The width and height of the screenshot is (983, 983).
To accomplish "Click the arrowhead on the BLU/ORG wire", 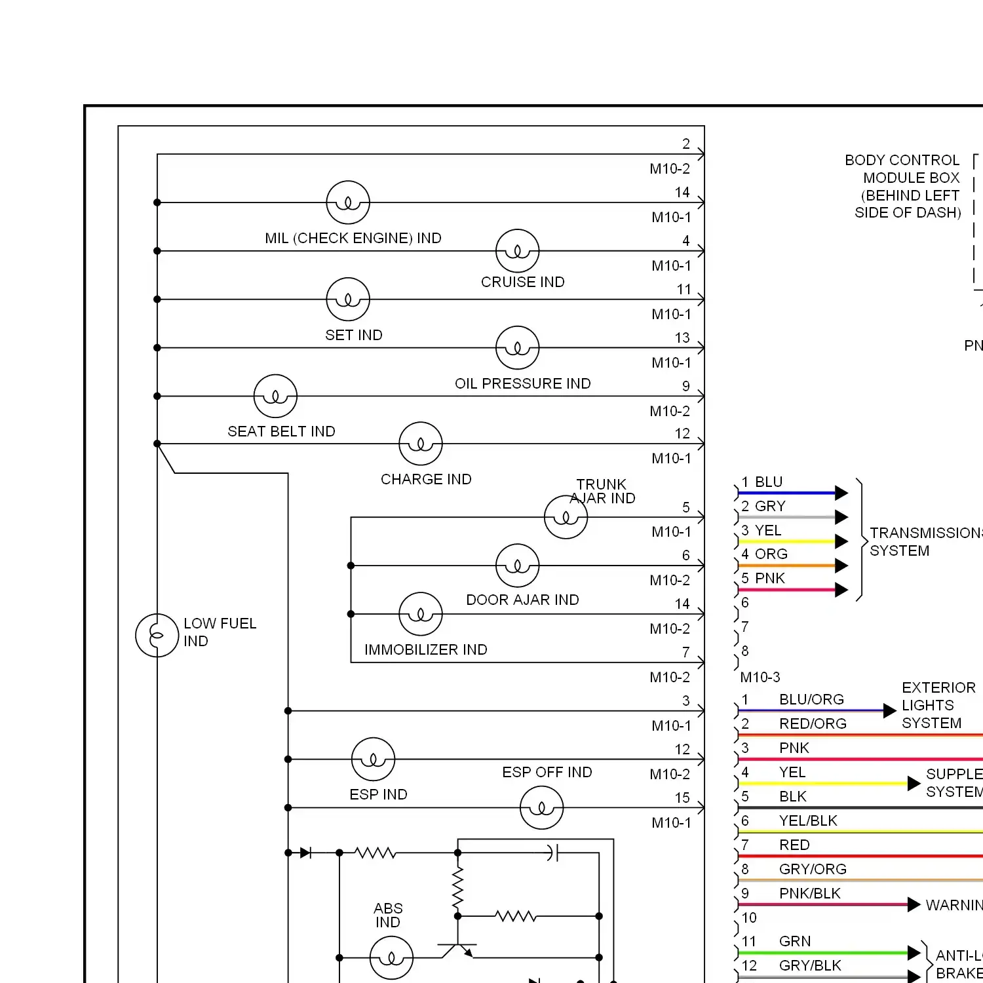I will coord(890,710).
